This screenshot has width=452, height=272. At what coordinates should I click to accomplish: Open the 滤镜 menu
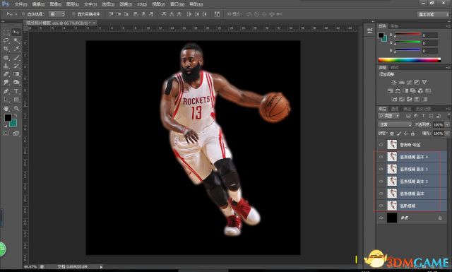coord(126,4)
